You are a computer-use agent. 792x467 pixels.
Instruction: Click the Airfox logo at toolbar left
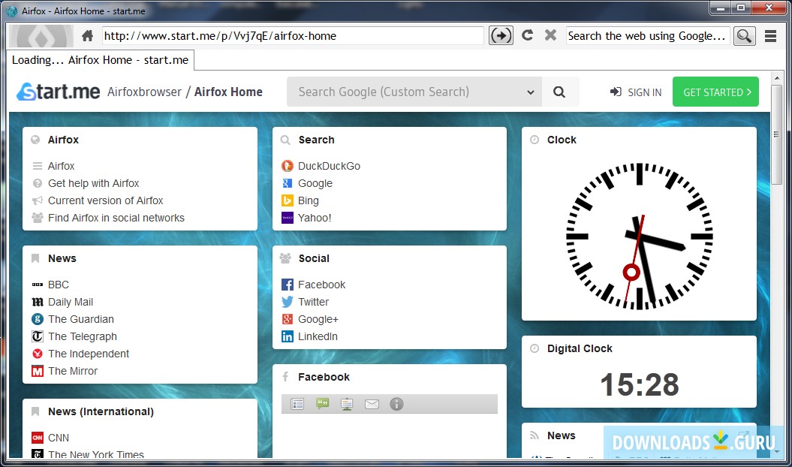(41, 36)
